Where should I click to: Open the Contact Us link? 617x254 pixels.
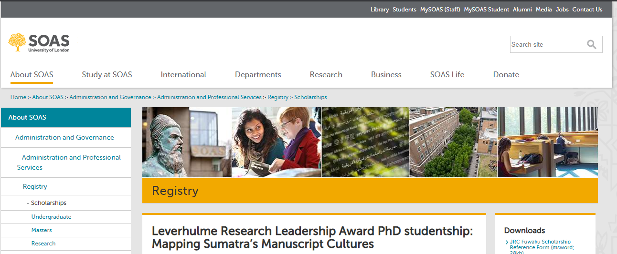coord(587,10)
